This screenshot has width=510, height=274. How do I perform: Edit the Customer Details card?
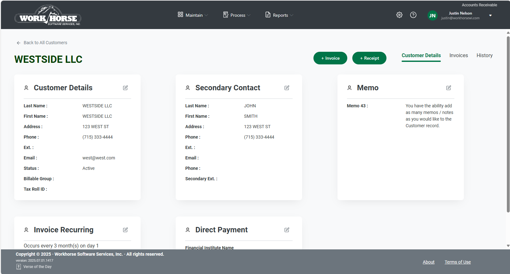[x=125, y=88]
